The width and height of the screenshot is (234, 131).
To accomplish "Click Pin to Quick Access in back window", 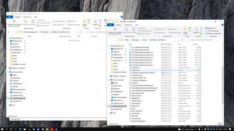I will [14, 23].
